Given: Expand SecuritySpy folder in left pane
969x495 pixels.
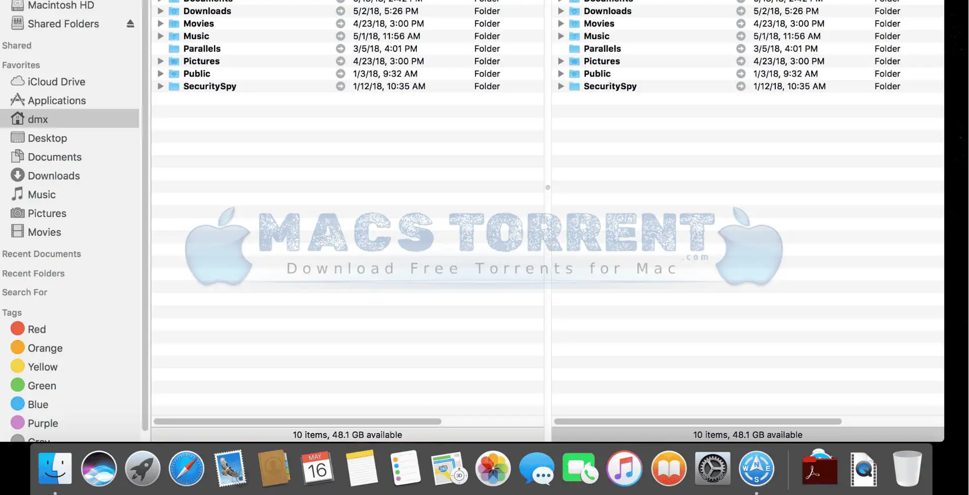Looking at the screenshot, I should click(160, 86).
